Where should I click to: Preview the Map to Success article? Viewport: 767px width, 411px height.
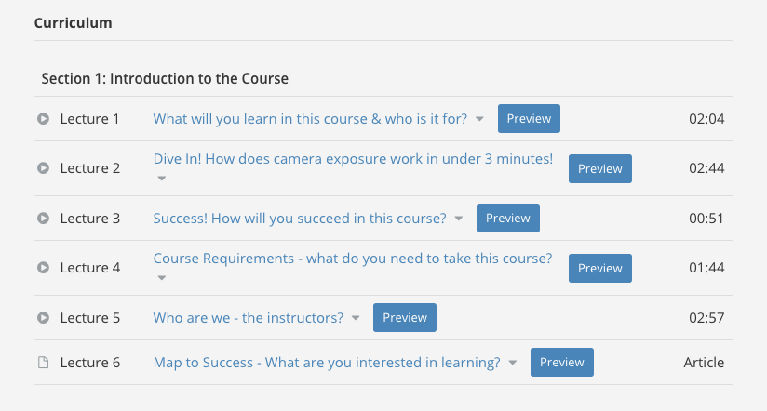point(561,362)
